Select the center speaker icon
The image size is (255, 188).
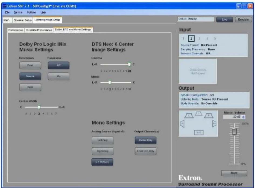(x=199, y=113)
